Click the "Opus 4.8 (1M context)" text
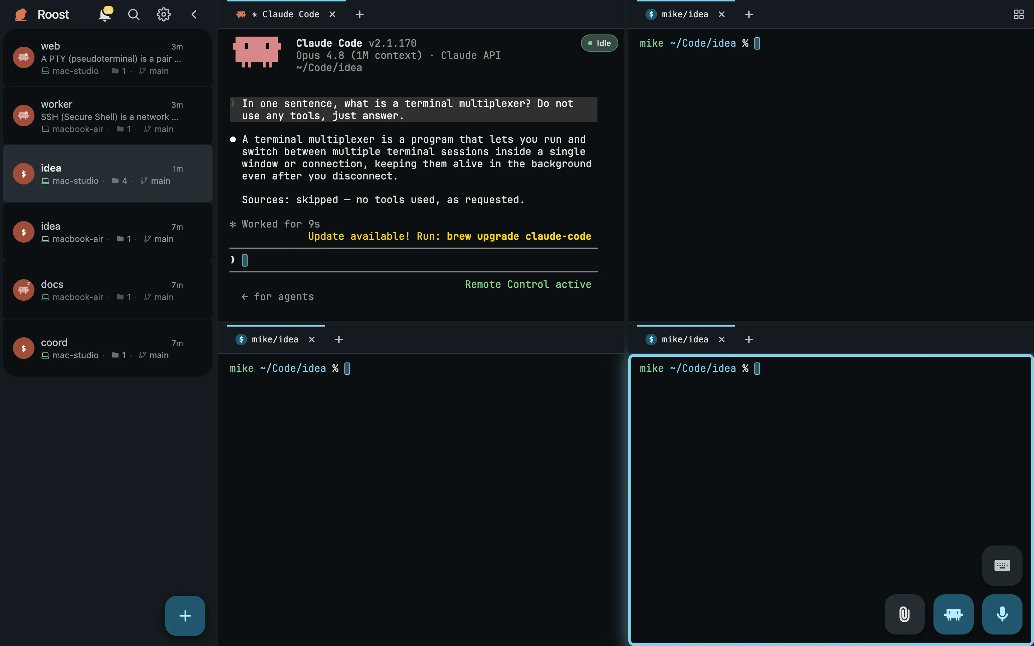The width and height of the screenshot is (1034, 646). coord(359,56)
